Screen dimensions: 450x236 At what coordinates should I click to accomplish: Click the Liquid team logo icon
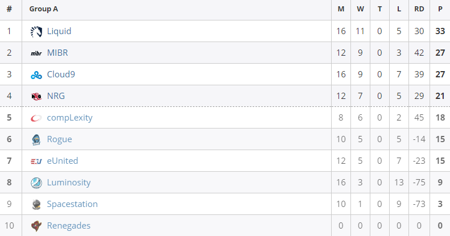pyautogui.click(x=36, y=31)
